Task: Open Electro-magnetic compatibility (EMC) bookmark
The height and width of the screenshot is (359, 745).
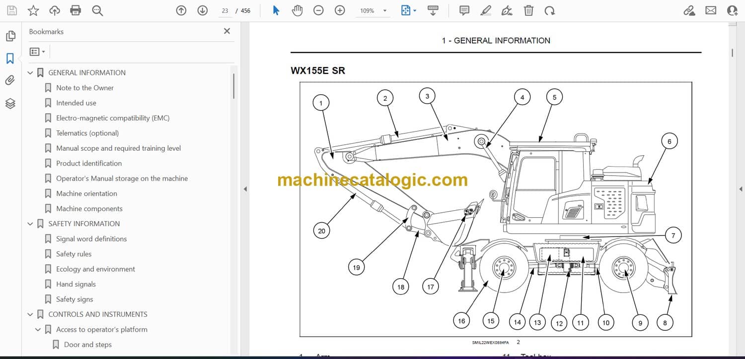Action: coord(113,118)
